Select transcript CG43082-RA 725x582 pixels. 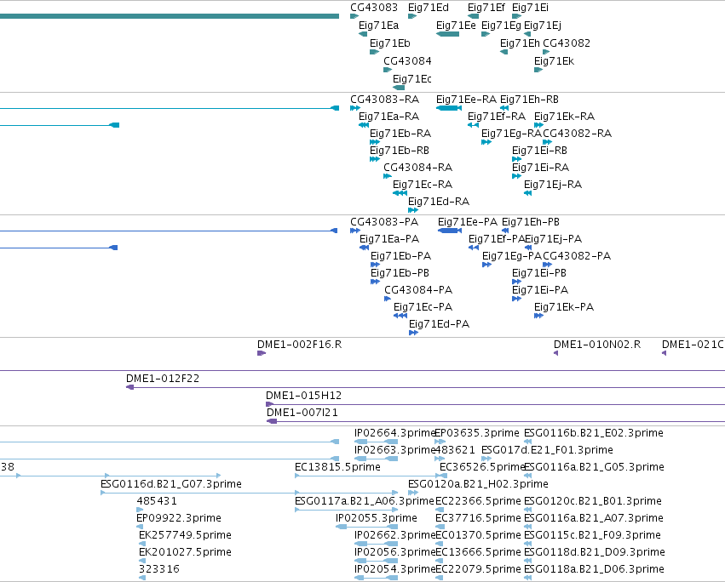577,134
